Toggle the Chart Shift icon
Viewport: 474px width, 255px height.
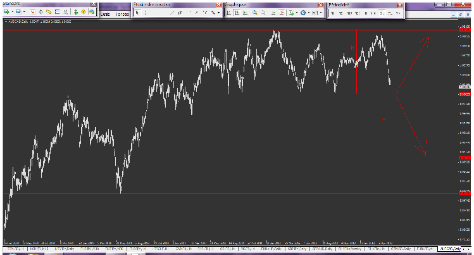282,13
